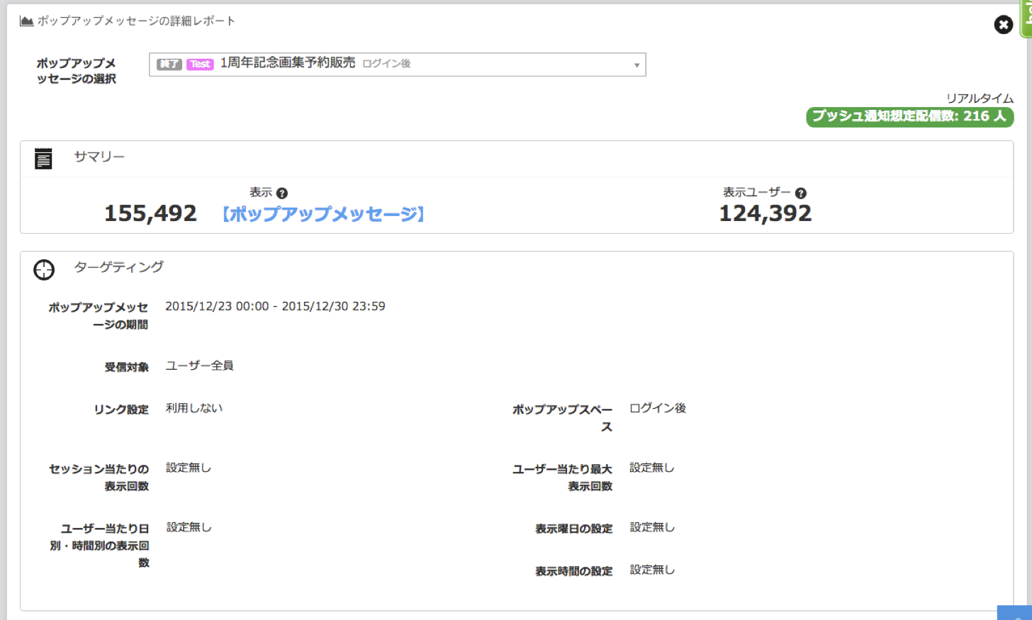Close the popup message detail report

pos(1003,25)
